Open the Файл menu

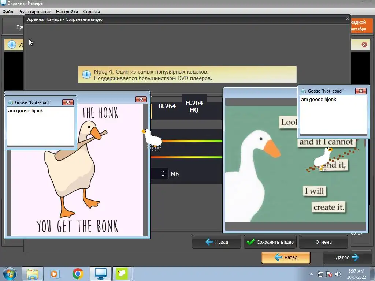coord(8,11)
